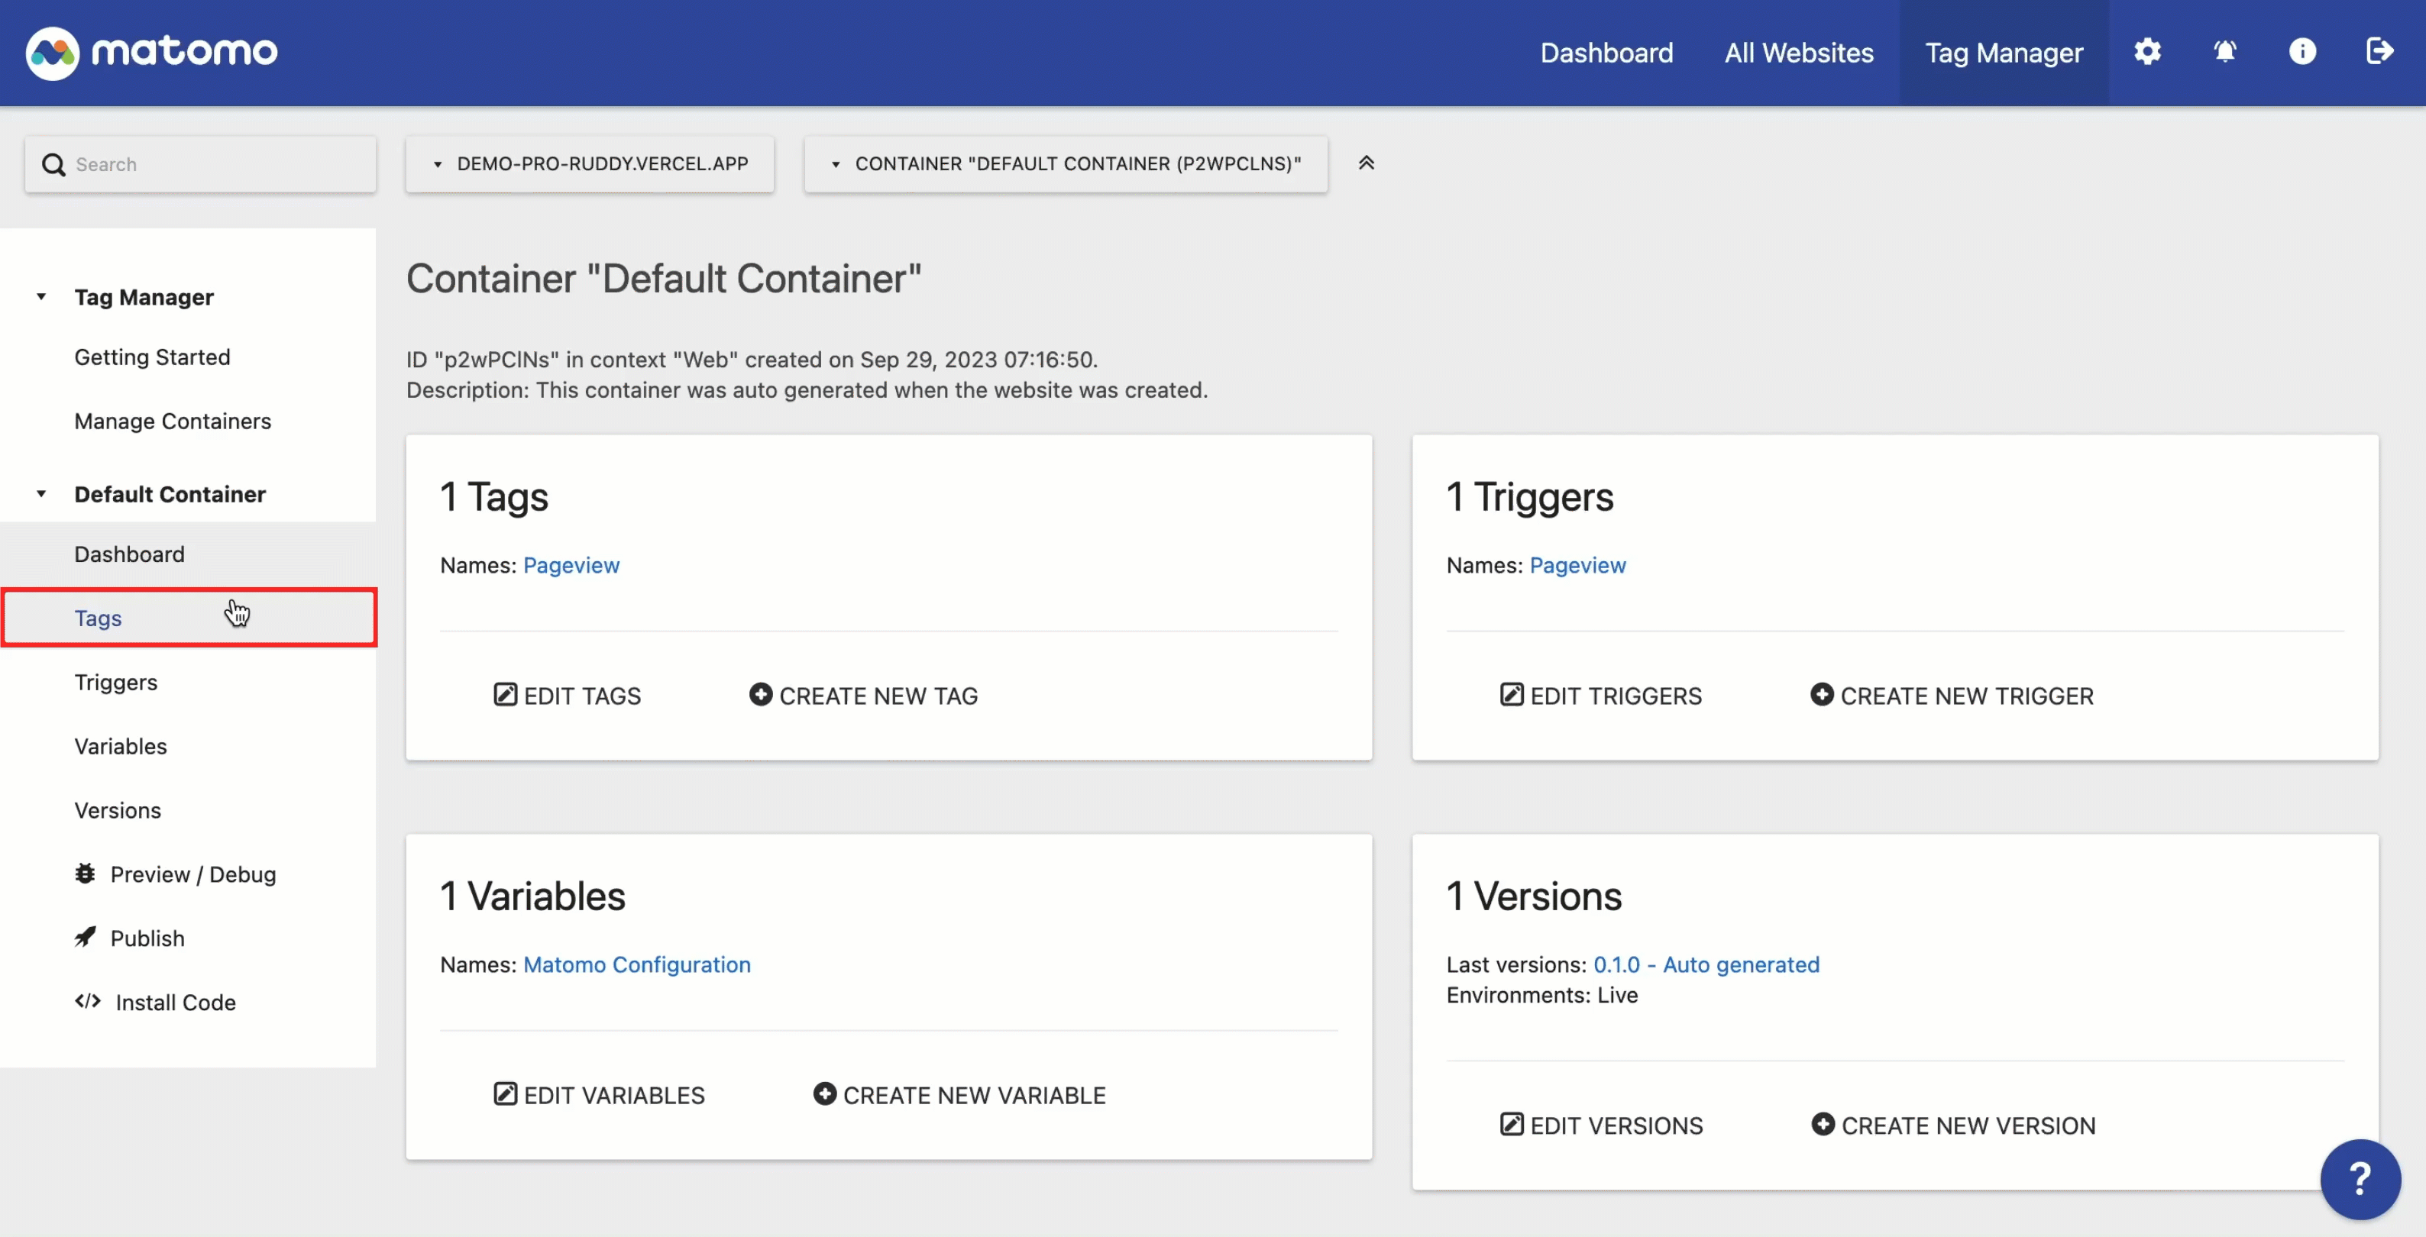Select Versions in the sidebar
The height and width of the screenshot is (1237, 2426).
click(x=118, y=811)
